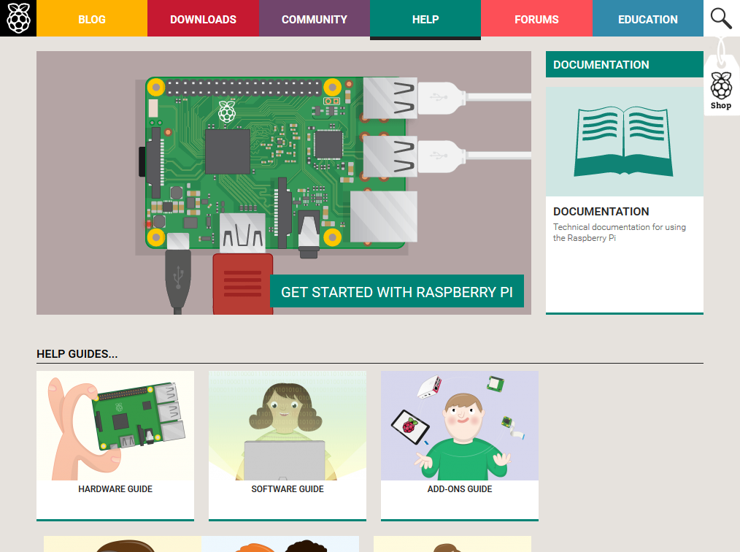Open the HARDWARE GUIDE label link
The height and width of the screenshot is (552, 740).
tap(115, 489)
